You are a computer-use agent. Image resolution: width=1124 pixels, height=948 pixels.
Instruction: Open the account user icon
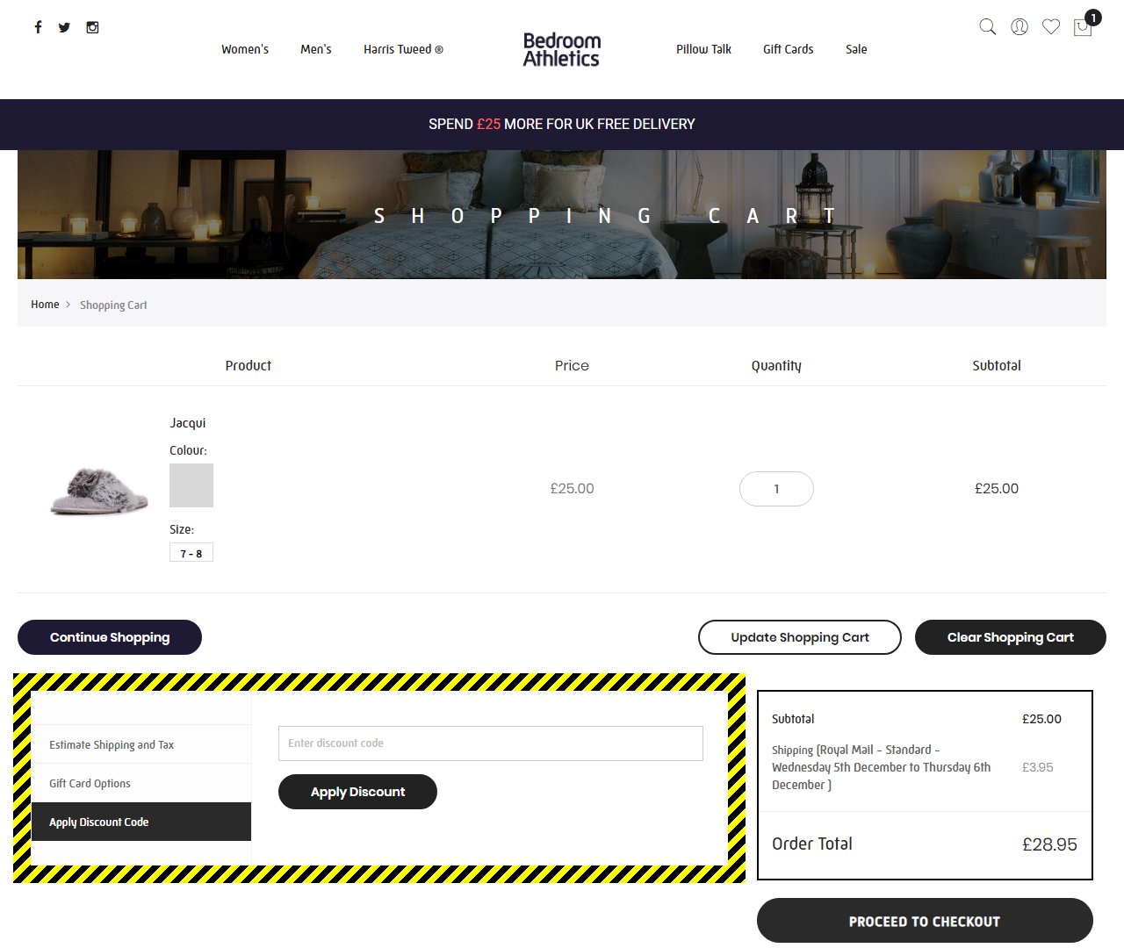[x=1020, y=26]
